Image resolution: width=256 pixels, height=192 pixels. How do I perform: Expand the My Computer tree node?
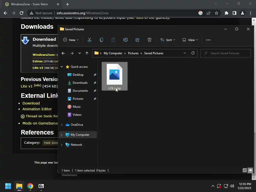62,135
